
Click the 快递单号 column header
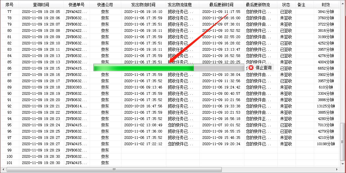[x=77, y=5]
